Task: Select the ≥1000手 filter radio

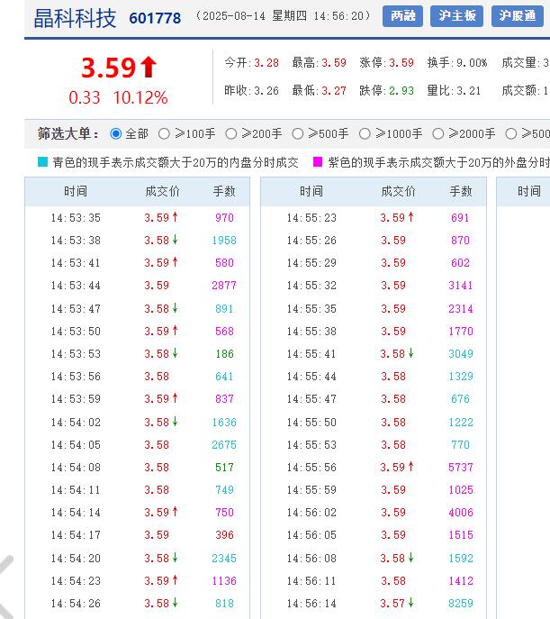Action: pos(365,134)
